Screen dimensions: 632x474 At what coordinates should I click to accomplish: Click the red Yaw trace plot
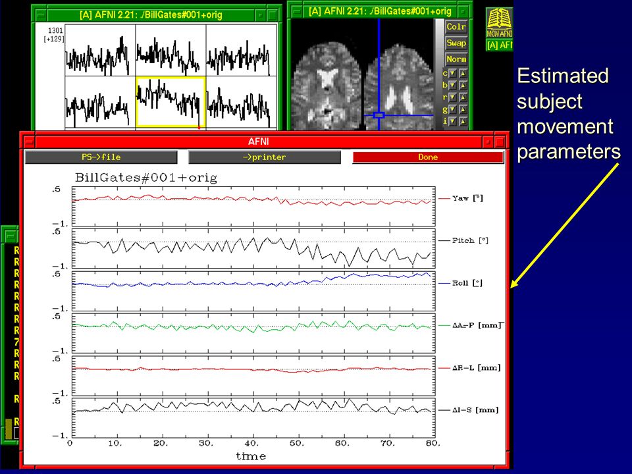coord(253,200)
